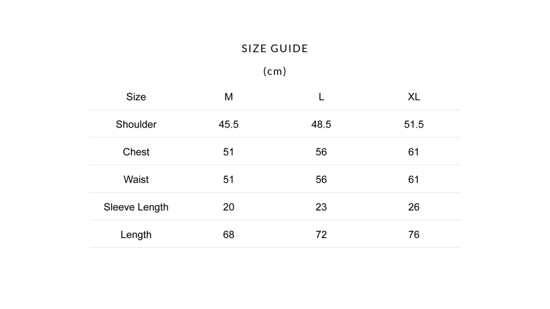
Task: Click the Length value 72 for L
Action: [x=321, y=234]
